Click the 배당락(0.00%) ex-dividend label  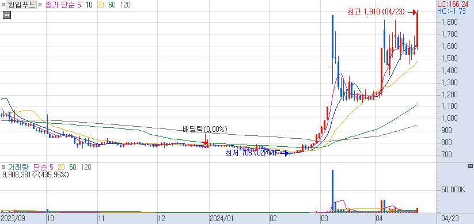205,130
